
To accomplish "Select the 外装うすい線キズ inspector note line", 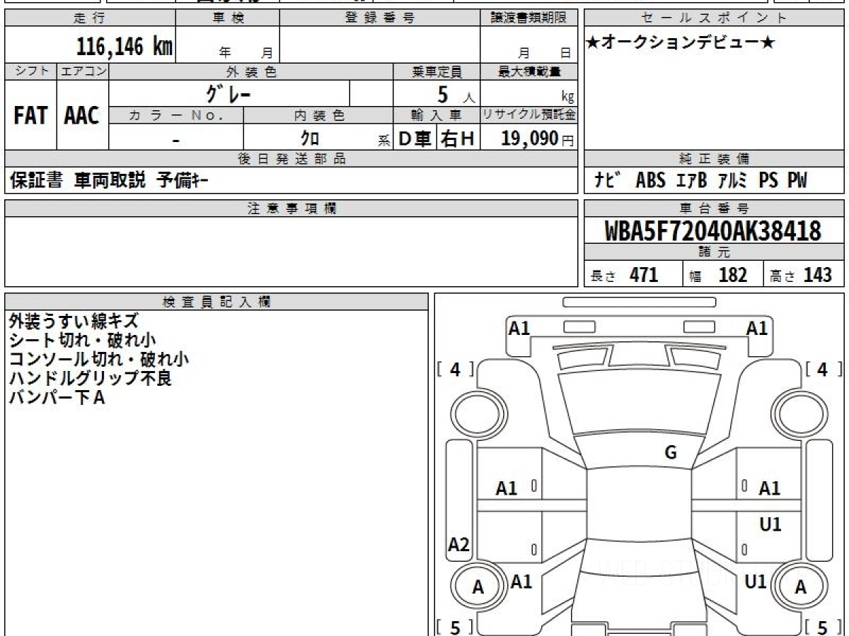I will [x=74, y=322].
